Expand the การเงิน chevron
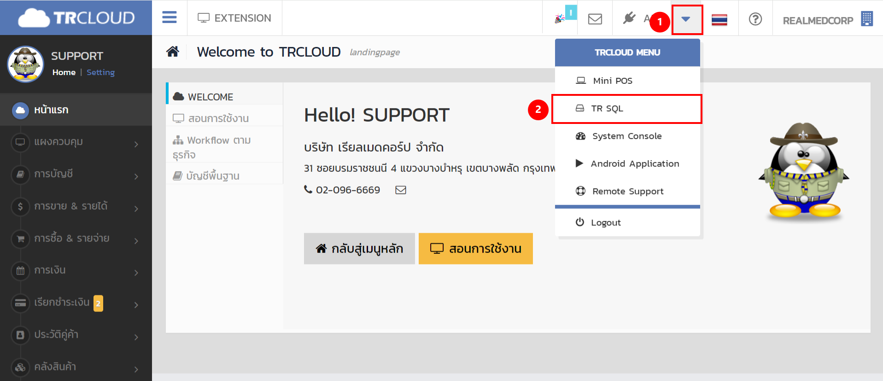Screen dimensions: 883x381 click(x=136, y=273)
